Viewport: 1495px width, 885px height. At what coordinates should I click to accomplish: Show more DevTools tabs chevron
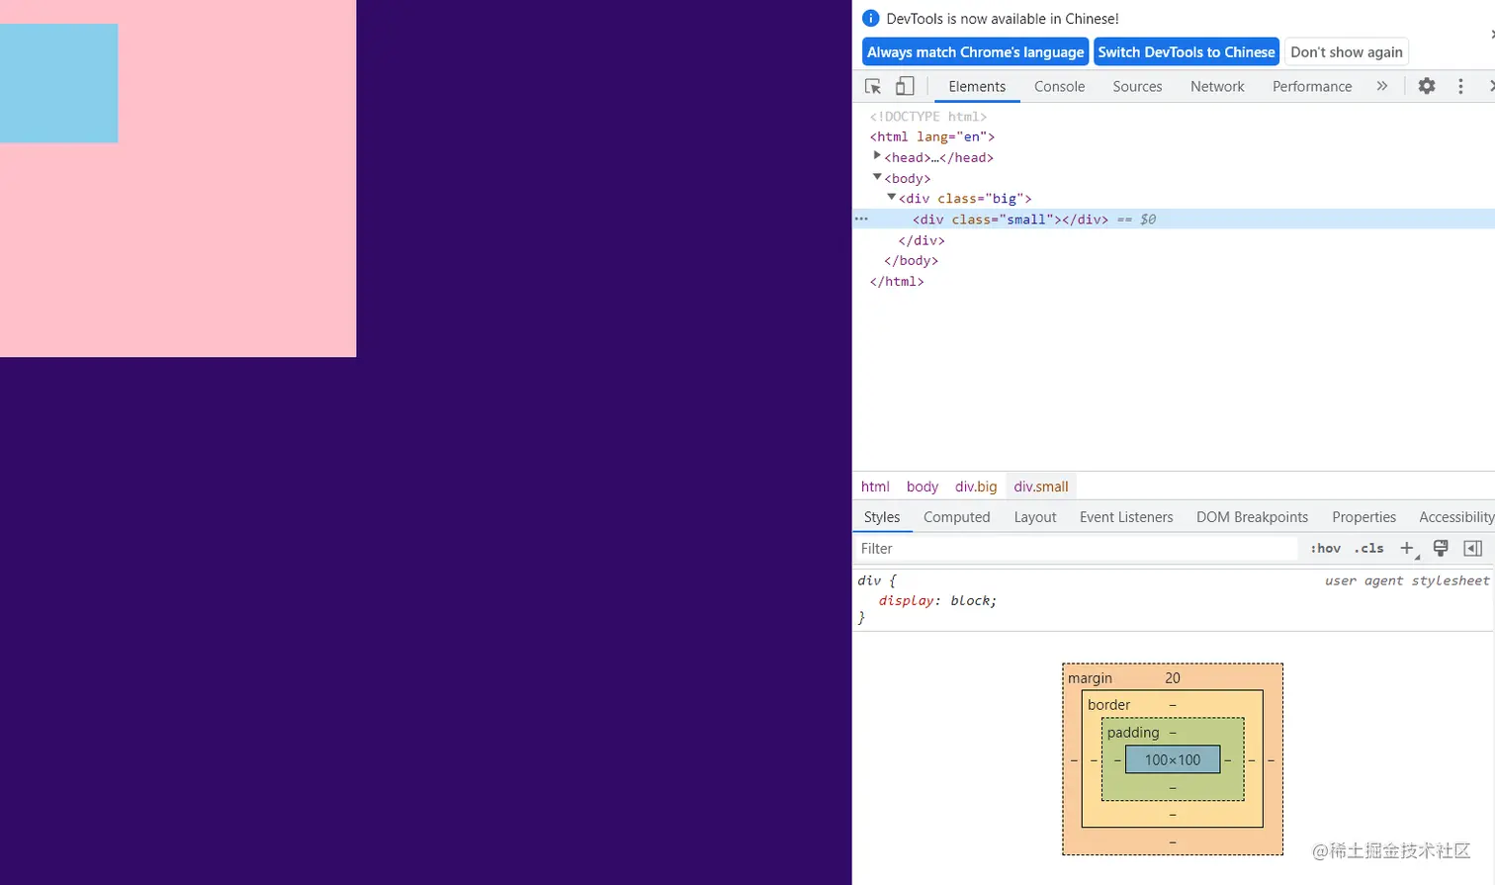pos(1382,86)
